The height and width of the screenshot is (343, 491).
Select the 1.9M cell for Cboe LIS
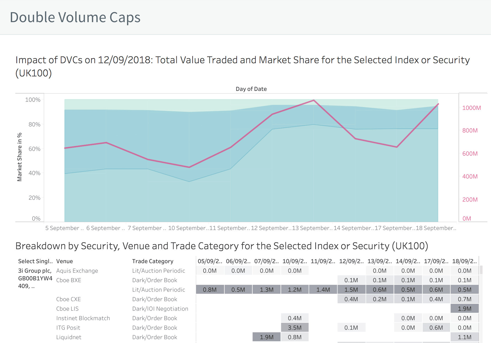[464, 309]
